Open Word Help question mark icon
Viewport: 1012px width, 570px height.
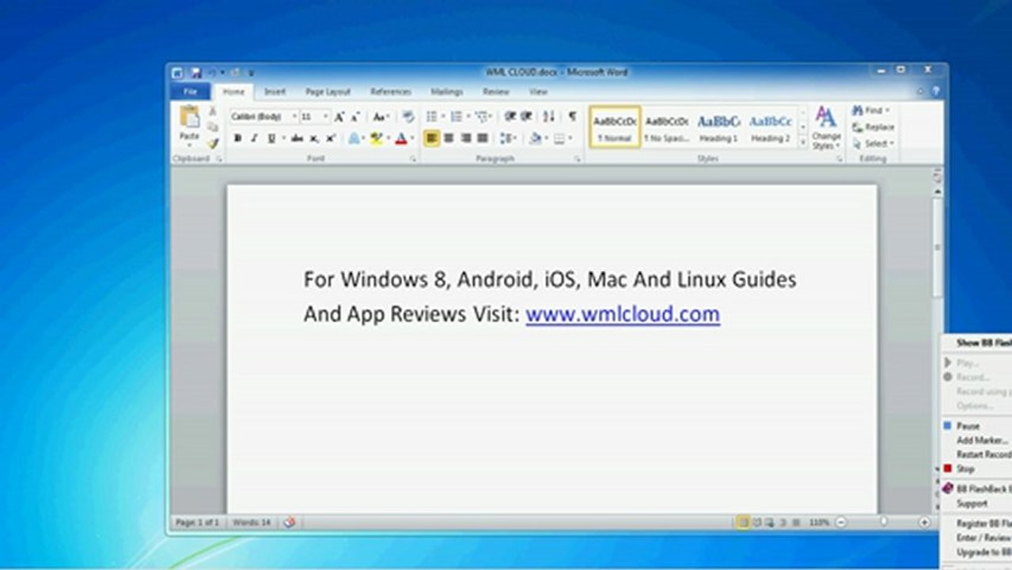coord(936,92)
